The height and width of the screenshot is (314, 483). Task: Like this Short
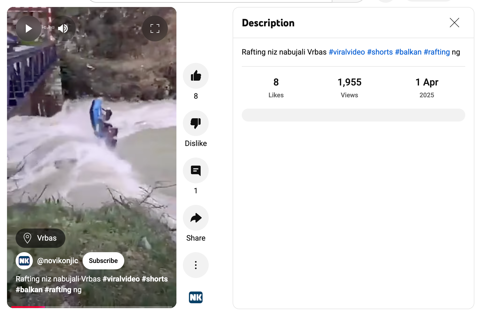[x=196, y=76]
